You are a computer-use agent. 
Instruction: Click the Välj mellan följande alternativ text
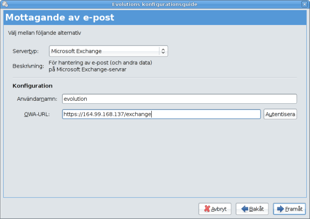tap(45, 33)
